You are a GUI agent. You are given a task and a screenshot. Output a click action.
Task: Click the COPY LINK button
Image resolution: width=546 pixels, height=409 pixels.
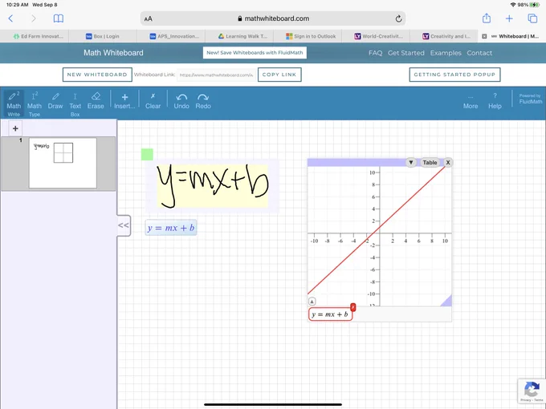279,75
